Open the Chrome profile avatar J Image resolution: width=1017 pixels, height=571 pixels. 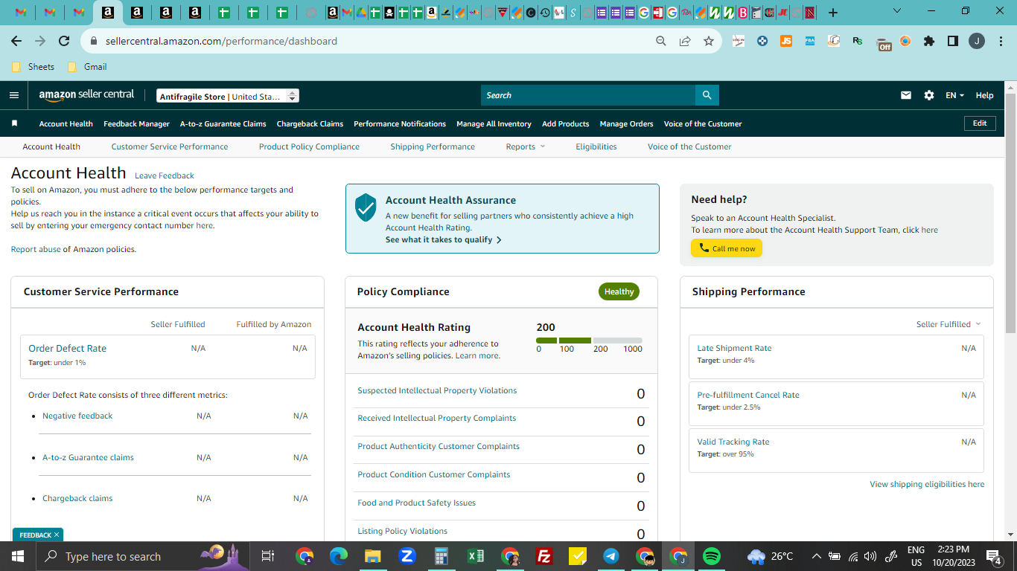click(976, 42)
